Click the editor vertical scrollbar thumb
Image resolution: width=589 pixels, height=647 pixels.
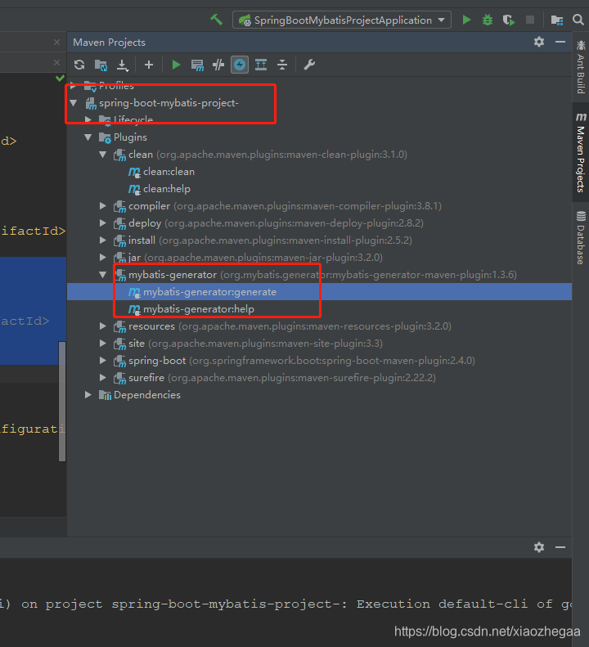[x=62, y=401]
